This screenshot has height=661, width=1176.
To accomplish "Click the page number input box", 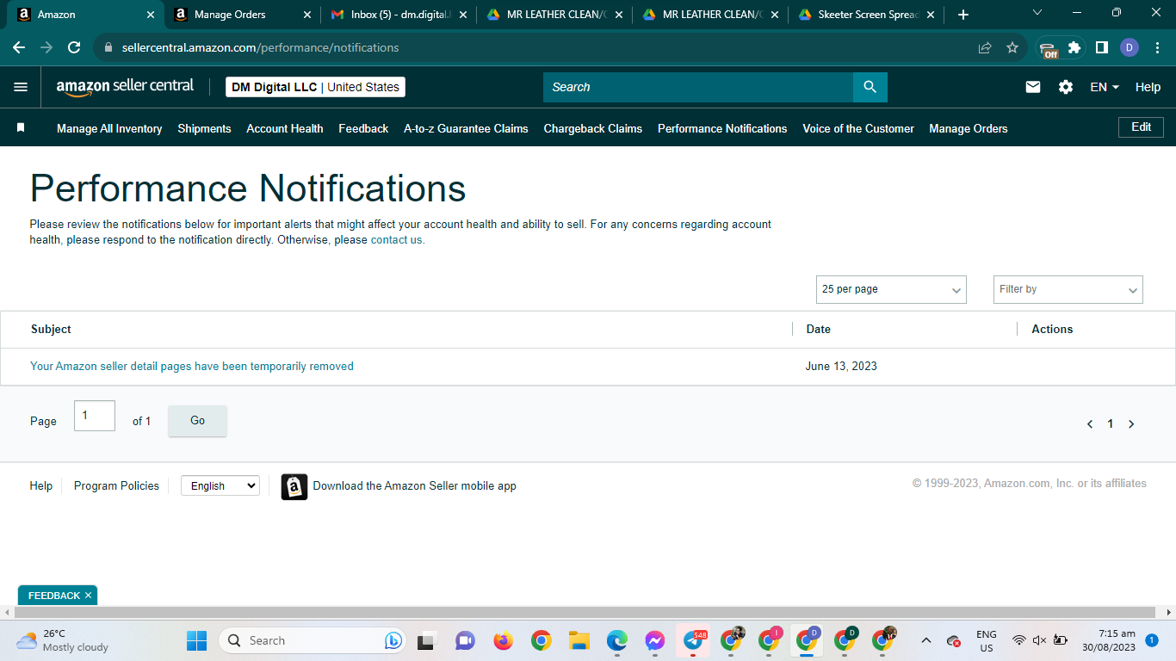I will pyautogui.click(x=95, y=416).
